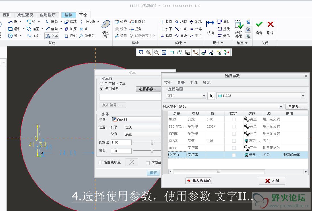
Task: Click the parameter table horizontal scrollbar
Action: point(219,171)
